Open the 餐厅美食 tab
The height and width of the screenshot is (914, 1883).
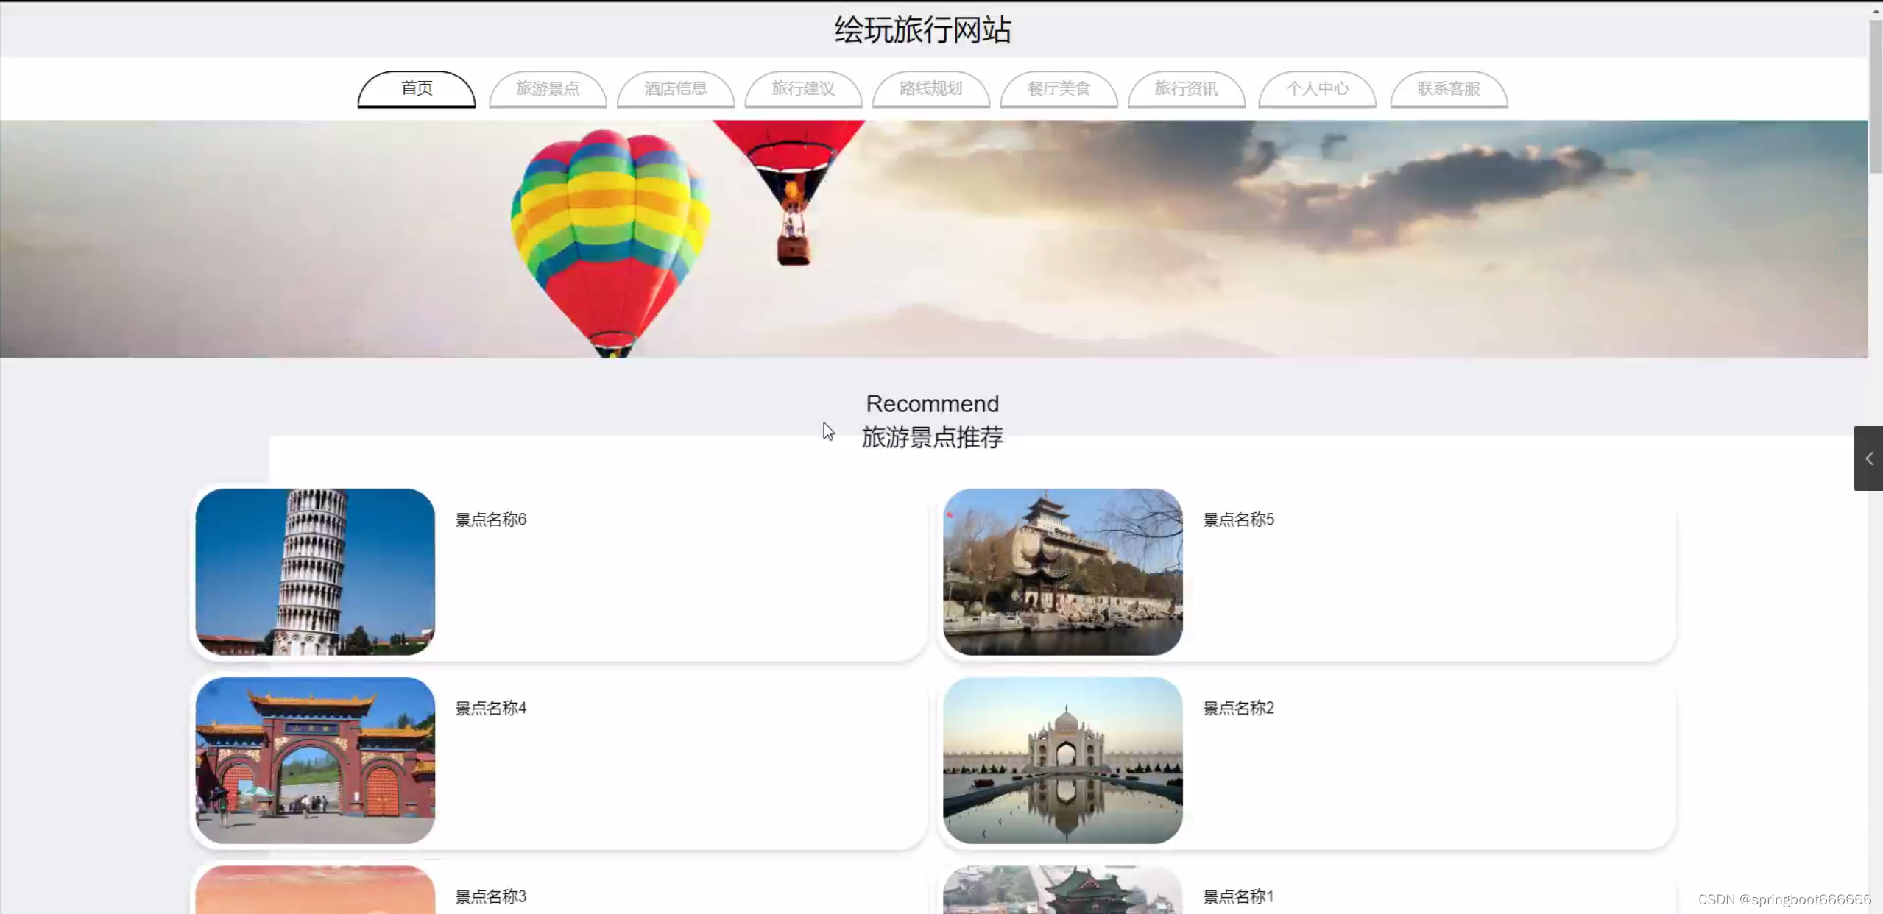pyautogui.click(x=1059, y=89)
